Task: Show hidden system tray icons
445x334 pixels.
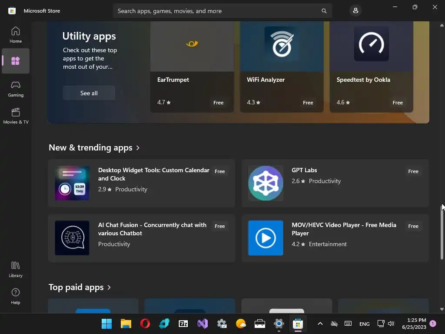Action: click(x=320, y=324)
